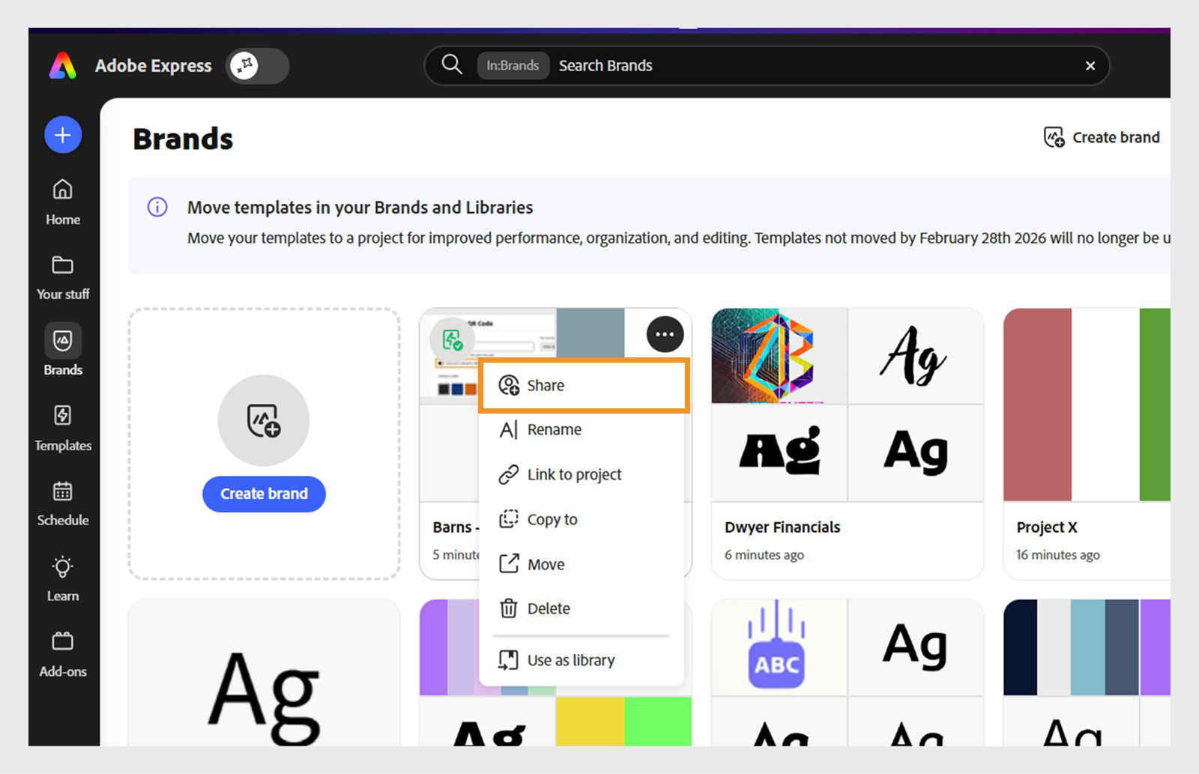
Task: Select Brands in the sidebar
Action: [x=63, y=350]
